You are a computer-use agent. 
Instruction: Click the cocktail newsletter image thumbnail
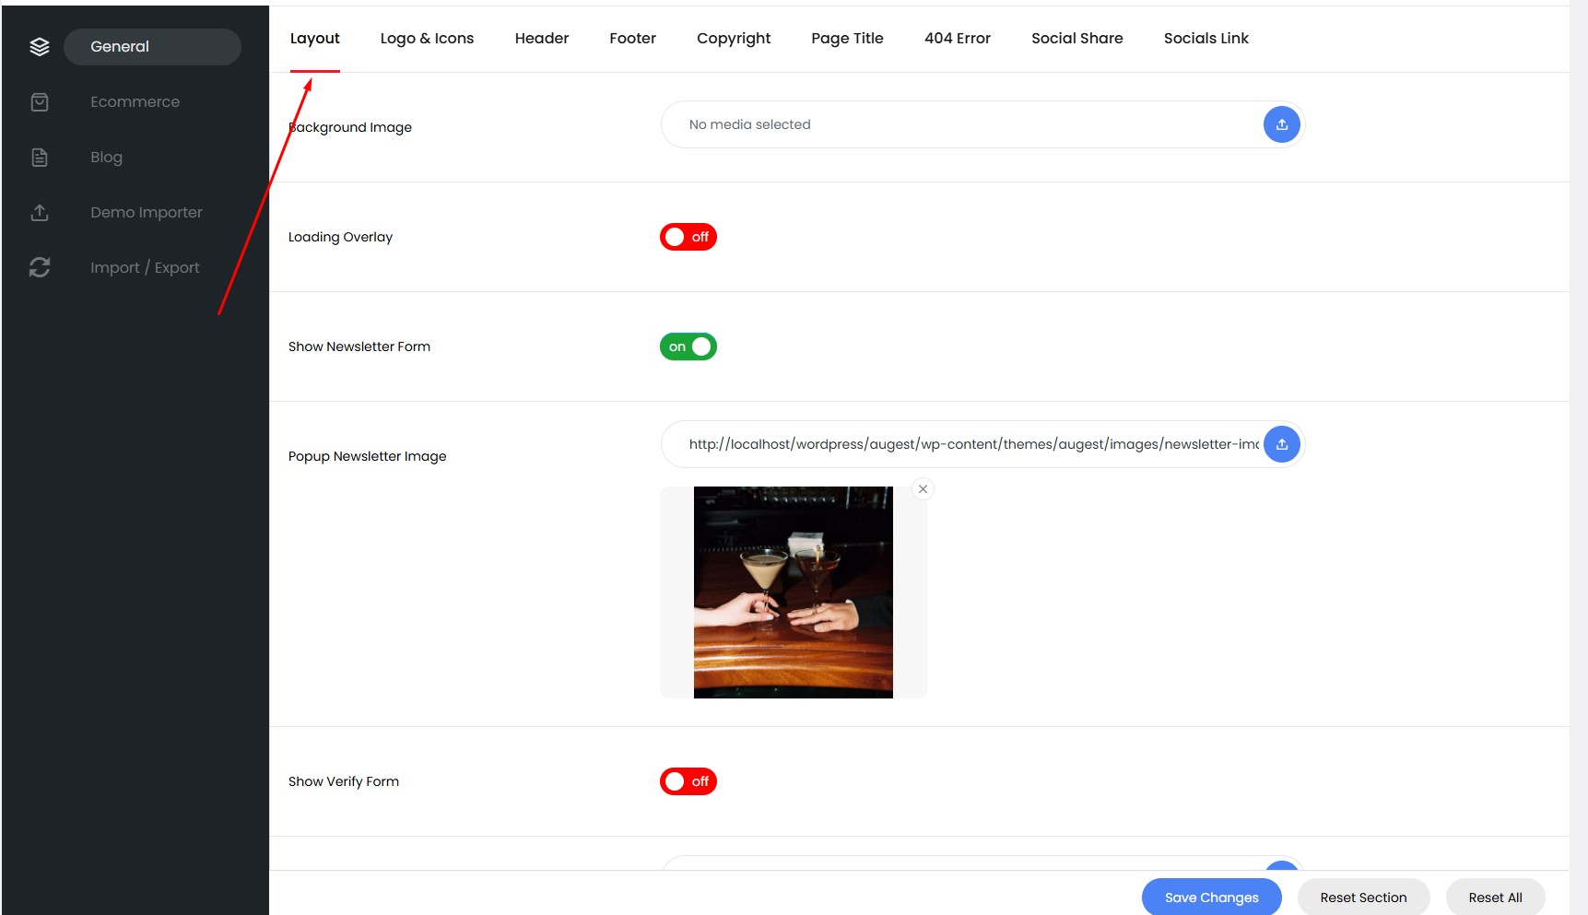point(793,592)
